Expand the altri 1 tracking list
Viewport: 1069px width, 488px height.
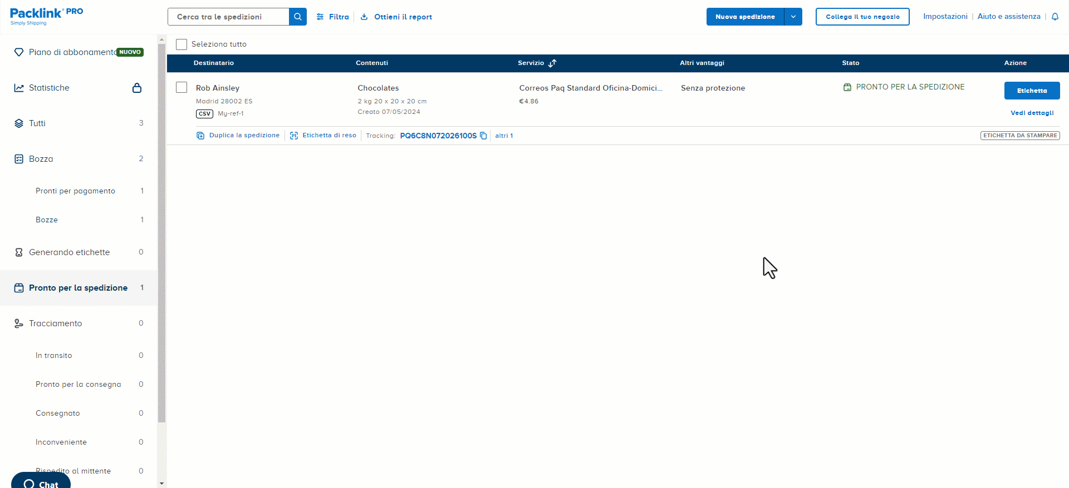tap(504, 136)
